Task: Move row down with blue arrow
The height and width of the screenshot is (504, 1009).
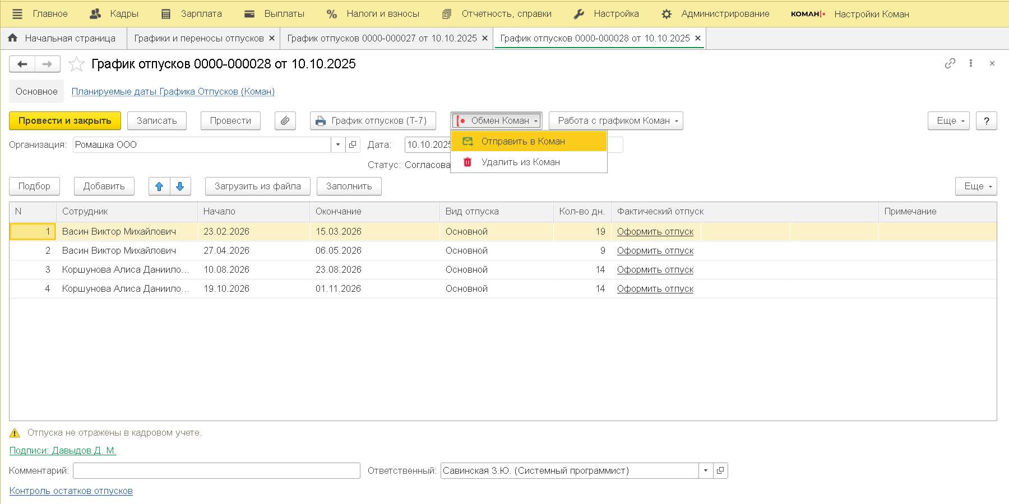Action: pyautogui.click(x=180, y=186)
